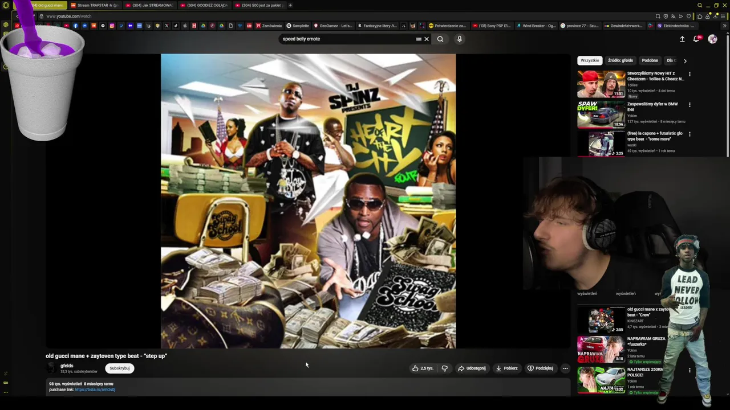Click the 'Udostępnij' share button
Screen dimensions: 730x410
pyautogui.click(x=472, y=368)
